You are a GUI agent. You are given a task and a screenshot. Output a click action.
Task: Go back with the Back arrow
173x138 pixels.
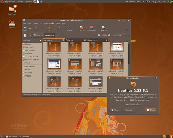click(25, 29)
